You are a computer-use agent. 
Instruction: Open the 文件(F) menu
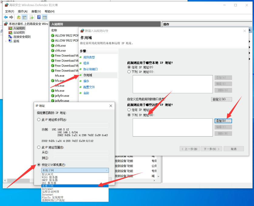[x=9, y=12]
